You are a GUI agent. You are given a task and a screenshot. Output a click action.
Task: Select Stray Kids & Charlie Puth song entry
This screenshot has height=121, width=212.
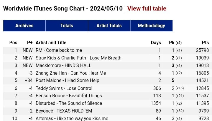coord(78,58)
